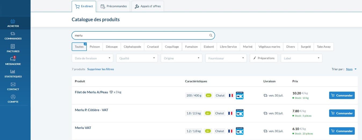Go to Commandes truck icon
Screen dimensions: 362x140
click(13, 34)
